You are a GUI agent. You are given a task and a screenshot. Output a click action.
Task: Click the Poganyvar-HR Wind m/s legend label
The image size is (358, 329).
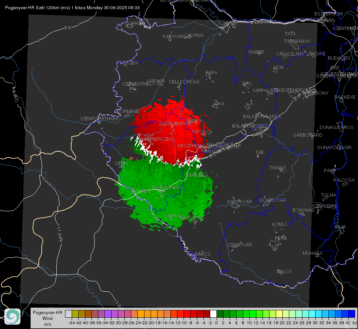48,318
